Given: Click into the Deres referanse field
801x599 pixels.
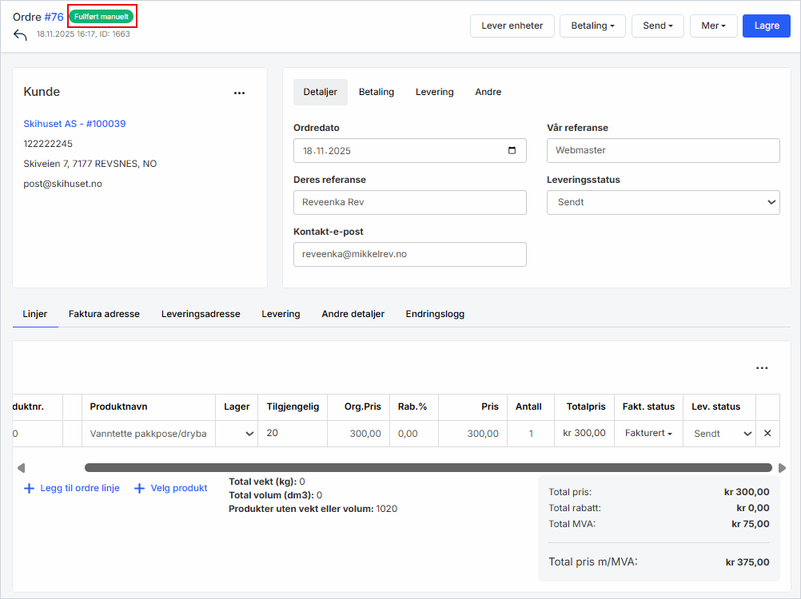Looking at the screenshot, I should (409, 203).
